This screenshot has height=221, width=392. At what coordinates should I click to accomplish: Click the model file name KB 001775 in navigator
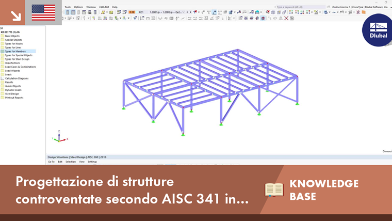[x=10, y=32]
